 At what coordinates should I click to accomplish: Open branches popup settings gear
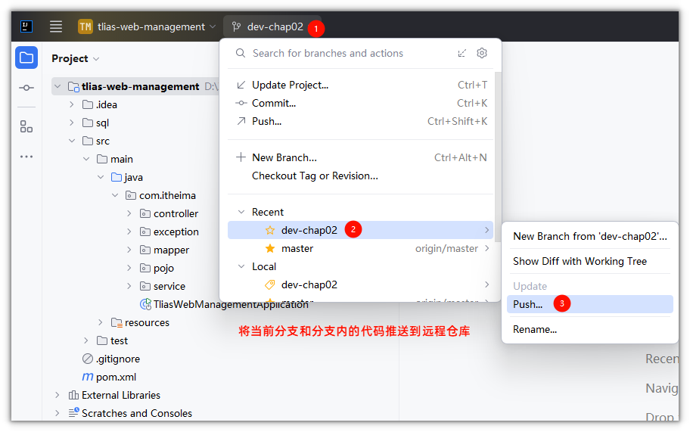click(482, 53)
